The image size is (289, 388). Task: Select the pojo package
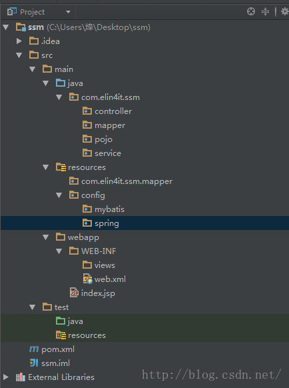click(x=103, y=139)
